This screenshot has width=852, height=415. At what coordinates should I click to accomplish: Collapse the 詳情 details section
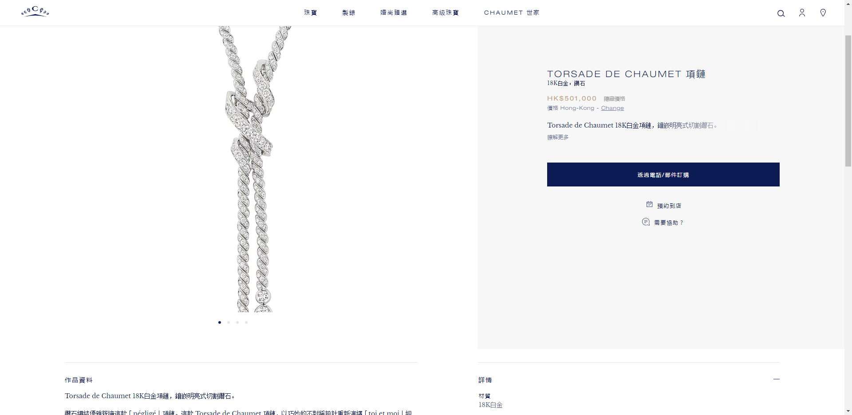click(x=776, y=379)
